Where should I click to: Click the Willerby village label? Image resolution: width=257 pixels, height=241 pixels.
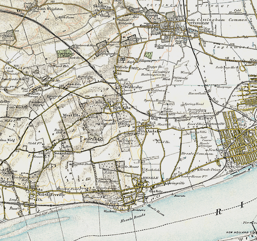(x=133, y=87)
